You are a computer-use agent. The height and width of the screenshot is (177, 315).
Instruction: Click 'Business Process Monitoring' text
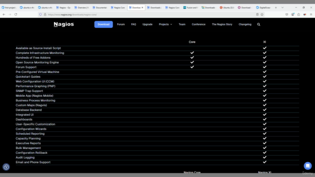(x=35, y=100)
